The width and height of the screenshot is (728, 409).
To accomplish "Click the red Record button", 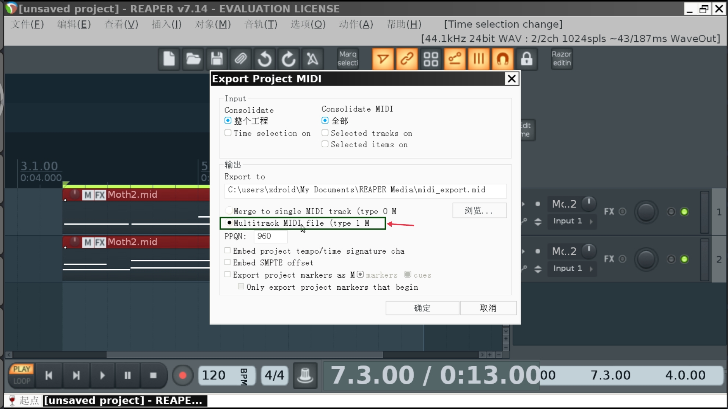I will click(x=182, y=375).
